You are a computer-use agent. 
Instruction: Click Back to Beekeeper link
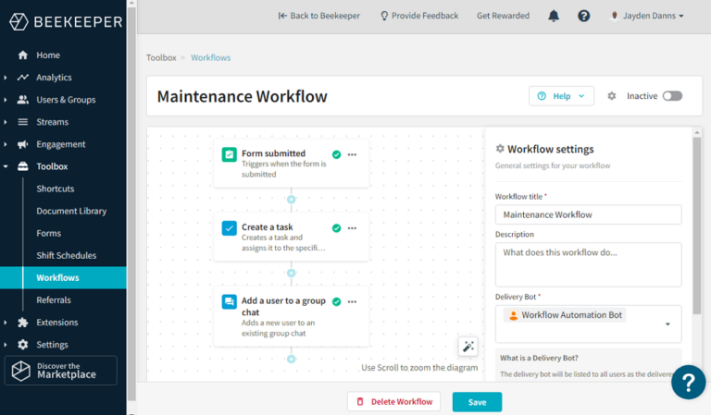(x=319, y=16)
